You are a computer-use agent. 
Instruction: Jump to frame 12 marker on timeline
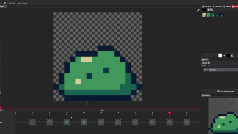coord(50,113)
